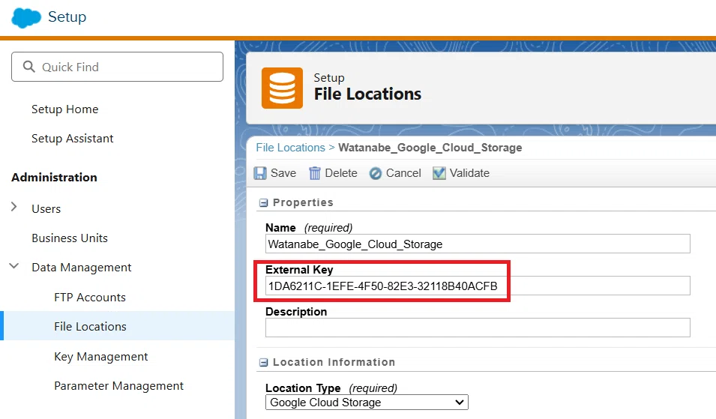This screenshot has height=419, width=716.
Task: Open Key Management in sidebar
Action: click(x=101, y=357)
